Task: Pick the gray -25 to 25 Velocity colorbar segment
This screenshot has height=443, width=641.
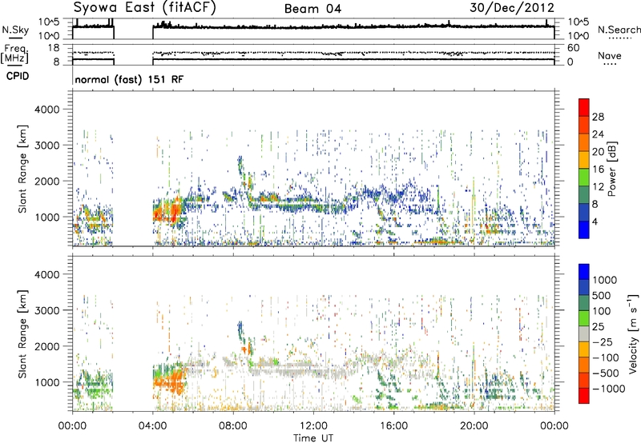Action: coord(584,333)
